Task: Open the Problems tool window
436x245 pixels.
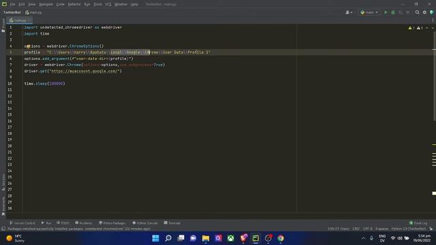Action: [x=84, y=223]
